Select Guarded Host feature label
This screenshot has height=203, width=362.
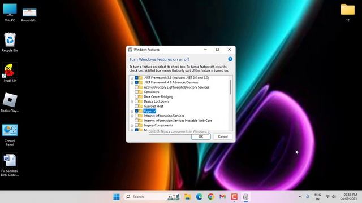153,107
